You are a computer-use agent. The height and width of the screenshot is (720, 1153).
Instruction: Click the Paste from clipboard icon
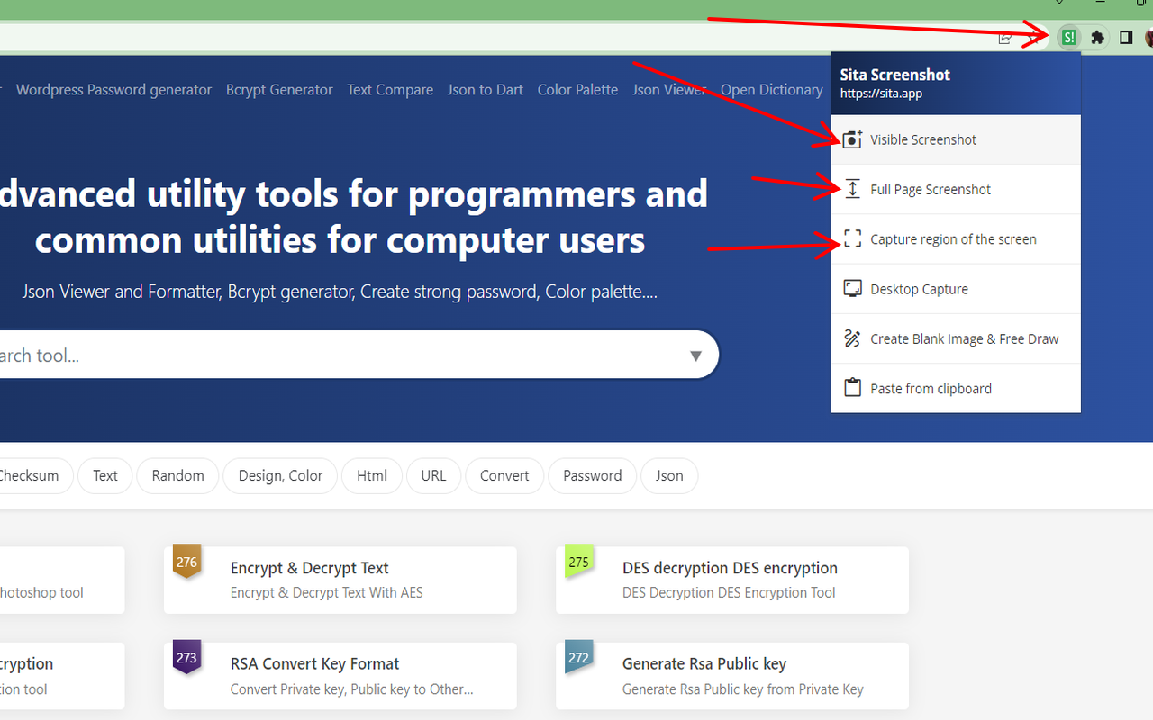(x=852, y=389)
